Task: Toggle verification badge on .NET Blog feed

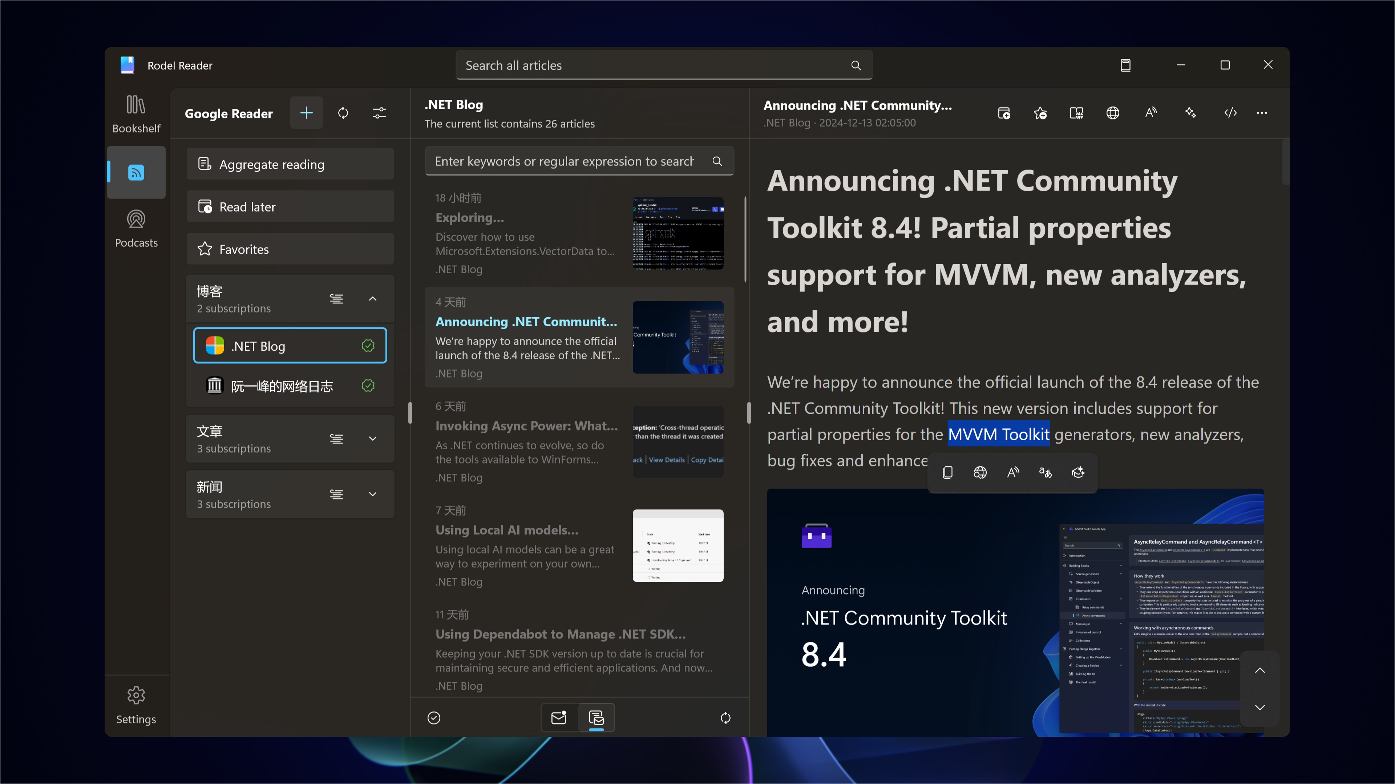Action: (x=368, y=345)
